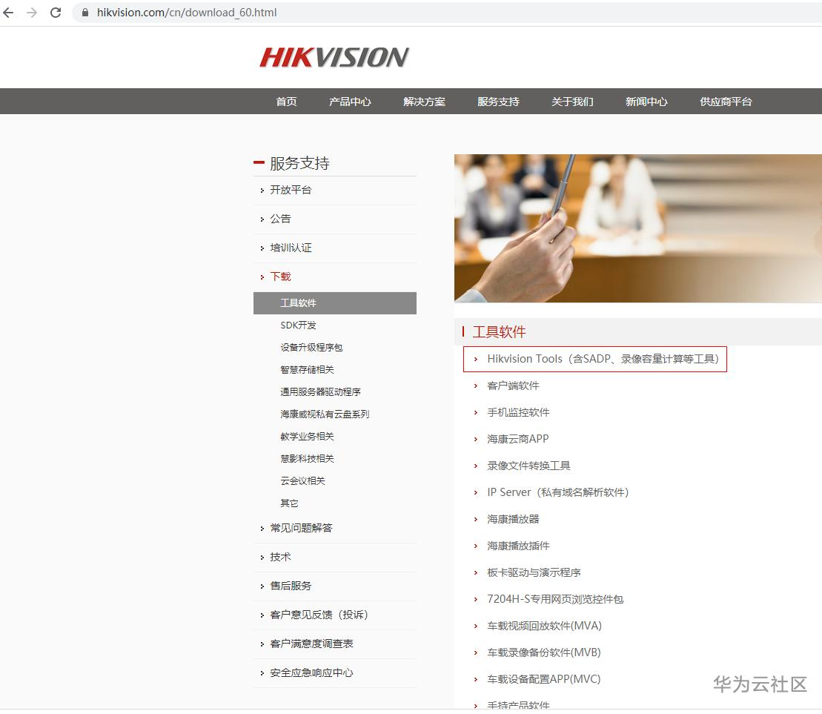Viewport: 822px width, 714px height.
Task: Select 工具软件 in the sidebar
Action: [x=335, y=303]
